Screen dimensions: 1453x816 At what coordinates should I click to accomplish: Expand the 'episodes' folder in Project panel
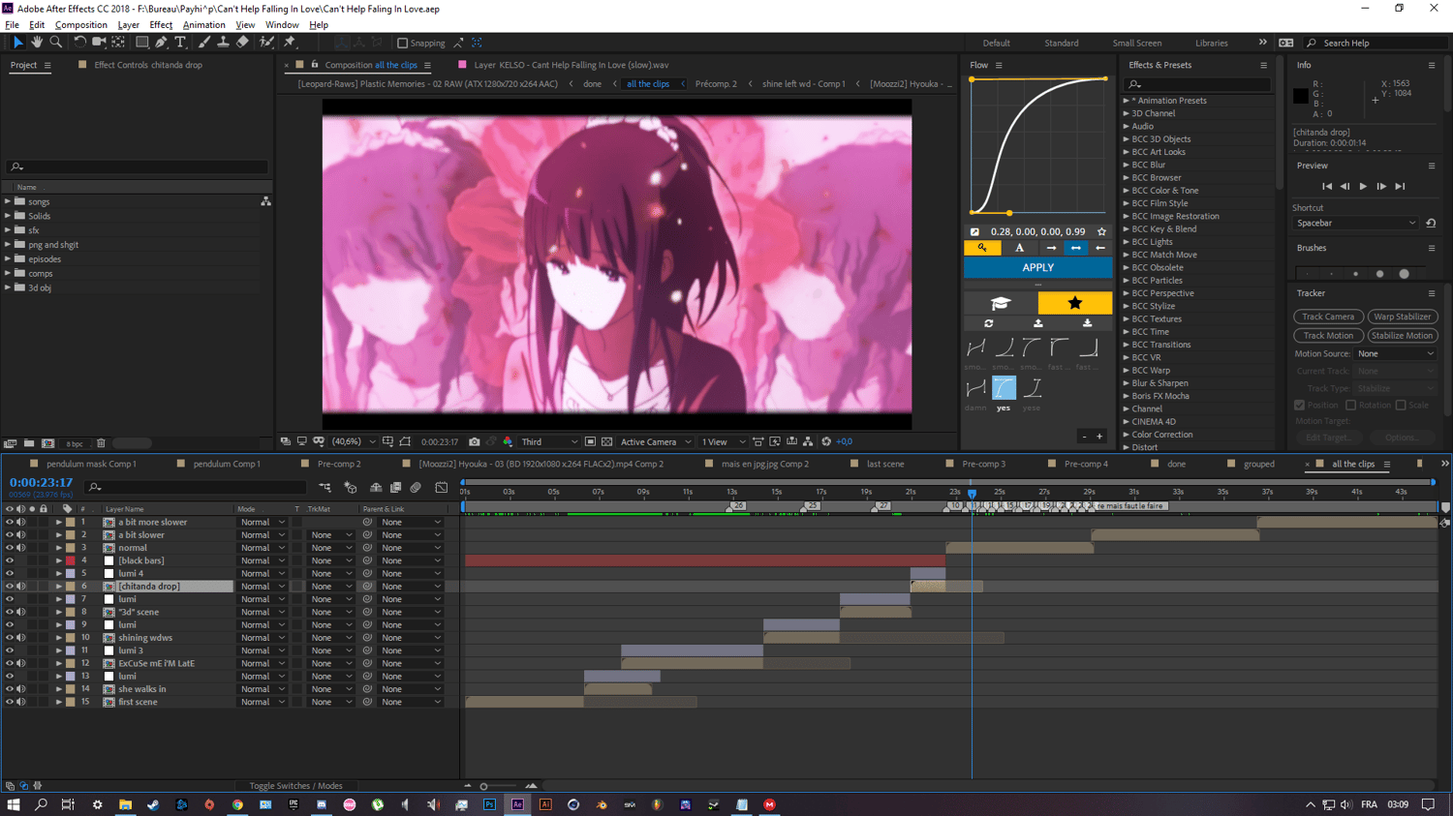click(8, 259)
